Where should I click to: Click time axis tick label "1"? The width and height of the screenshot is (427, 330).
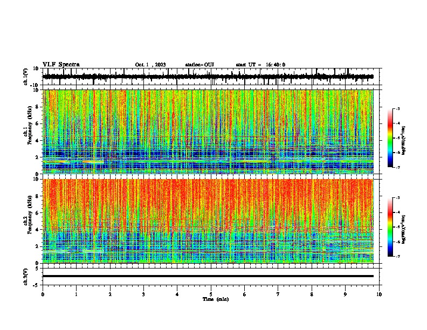tap(76, 294)
